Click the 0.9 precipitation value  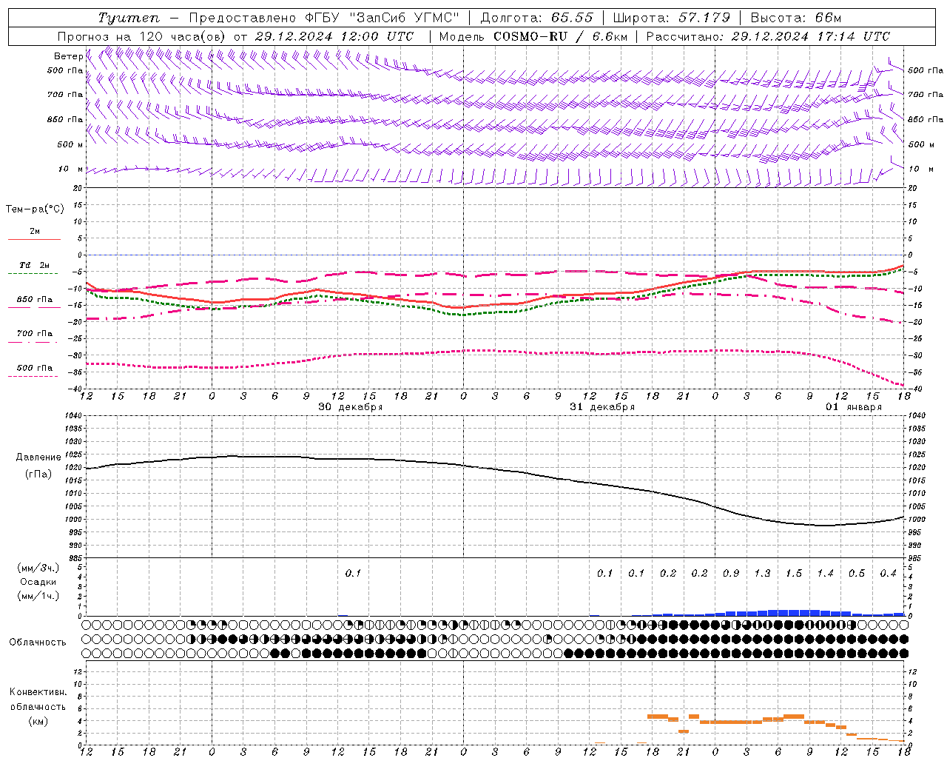point(731,573)
